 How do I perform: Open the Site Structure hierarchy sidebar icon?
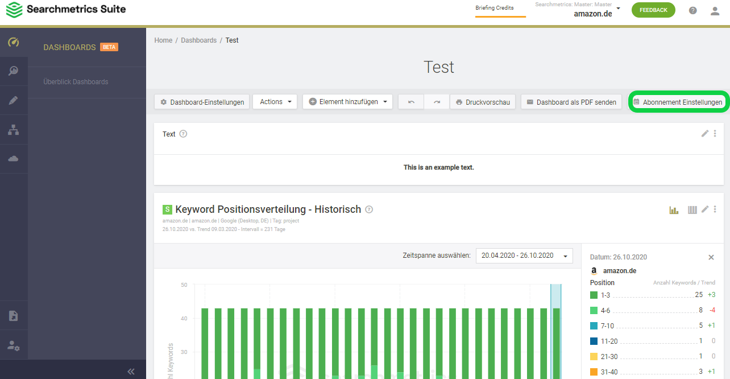14,130
